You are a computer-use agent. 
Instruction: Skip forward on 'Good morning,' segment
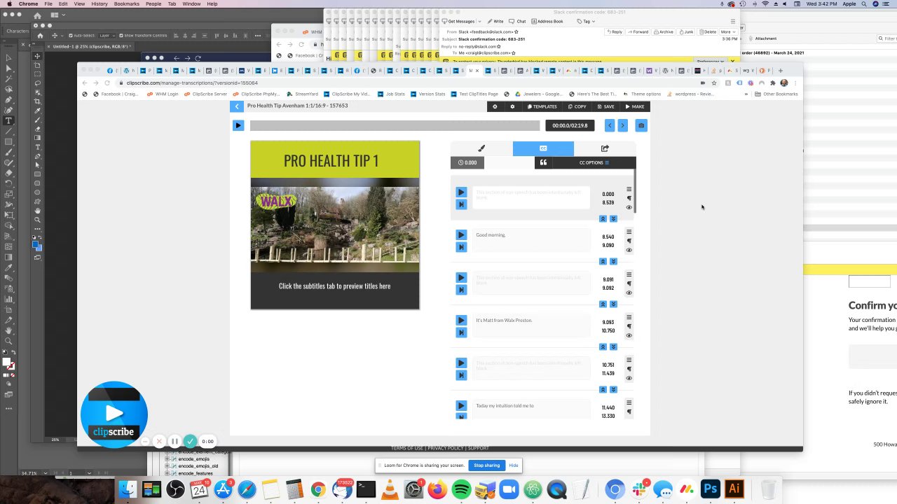[x=461, y=247]
